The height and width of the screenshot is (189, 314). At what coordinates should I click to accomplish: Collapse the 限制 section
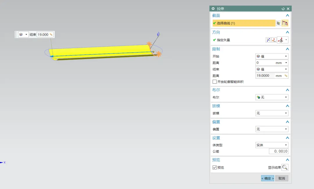click(287, 49)
